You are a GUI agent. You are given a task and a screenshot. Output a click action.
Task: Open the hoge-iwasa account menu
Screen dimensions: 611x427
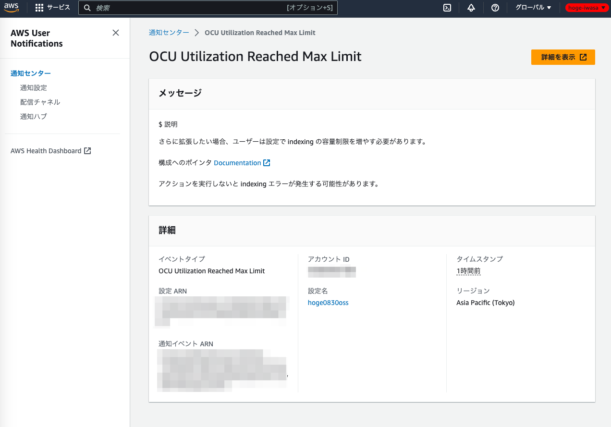586,7
